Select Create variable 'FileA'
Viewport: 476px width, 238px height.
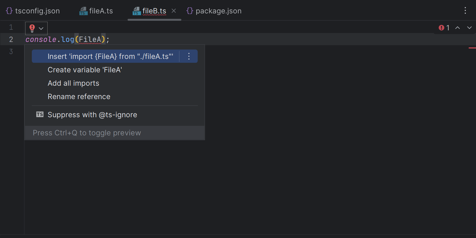click(85, 70)
